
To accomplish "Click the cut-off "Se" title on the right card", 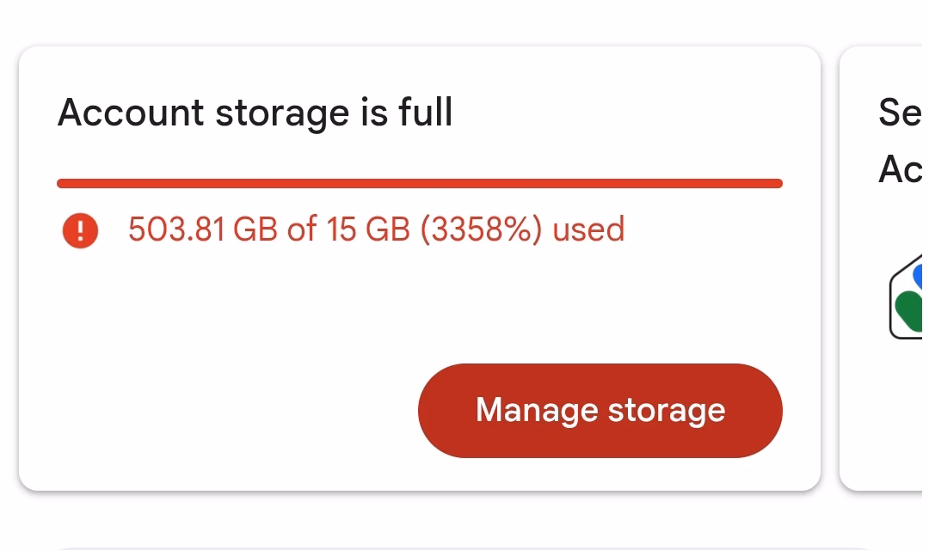I will 900,113.
